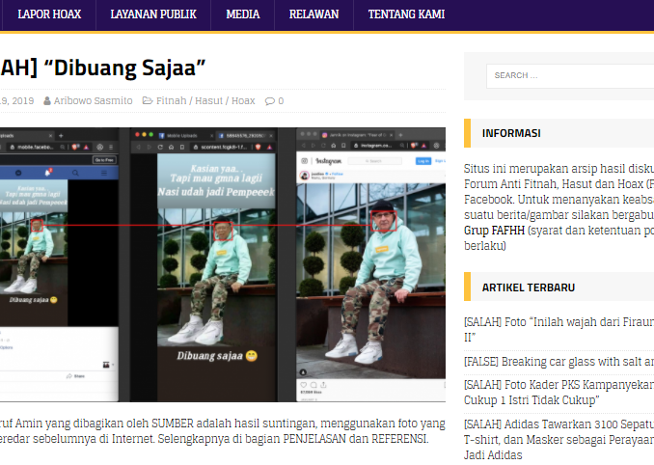Click the ARTIKEL TERBARU widget heading
This screenshot has height=465, width=654.
[529, 287]
